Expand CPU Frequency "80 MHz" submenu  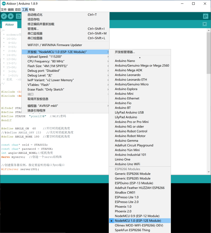(66, 61)
